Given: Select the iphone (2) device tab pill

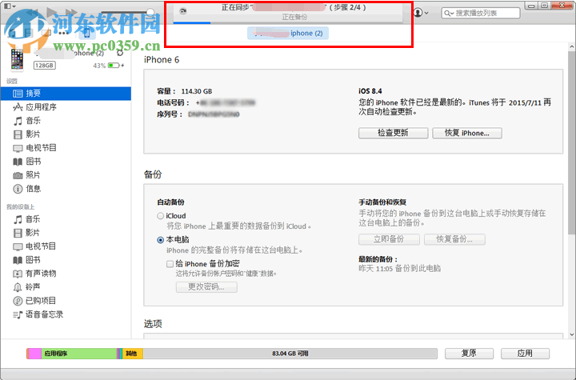Looking at the screenshot, I should [288, 33].
